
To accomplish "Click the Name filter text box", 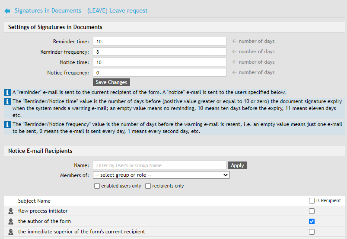I will click(159, 165).
